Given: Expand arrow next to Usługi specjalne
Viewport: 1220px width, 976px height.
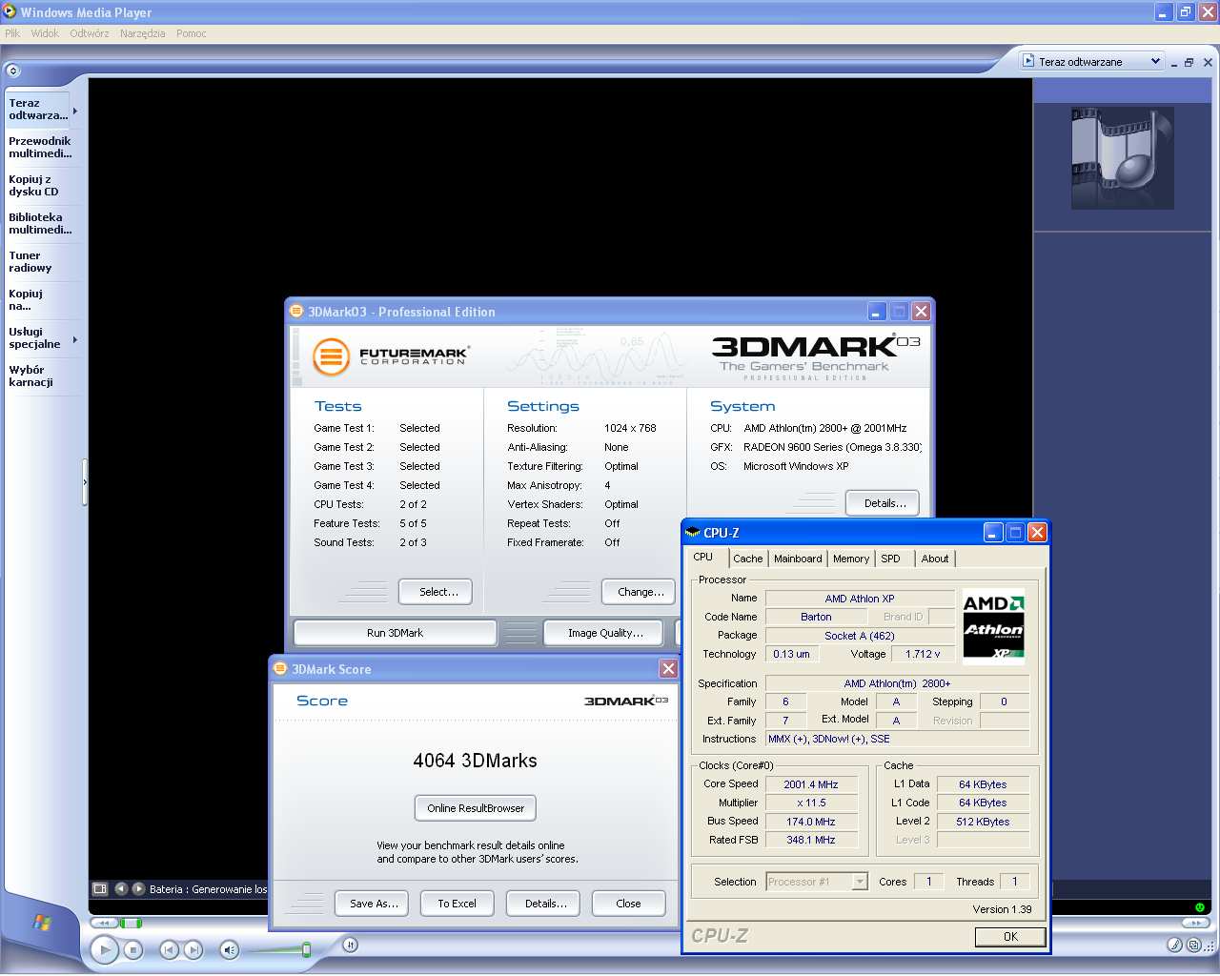Looking at the screenshot, I should click(75, 339).
